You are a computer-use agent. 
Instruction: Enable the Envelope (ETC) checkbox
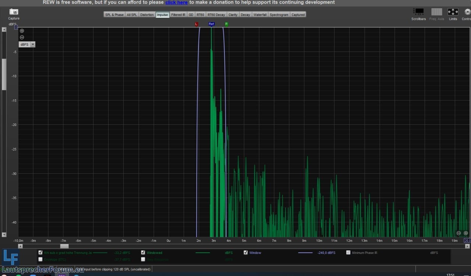40,259
